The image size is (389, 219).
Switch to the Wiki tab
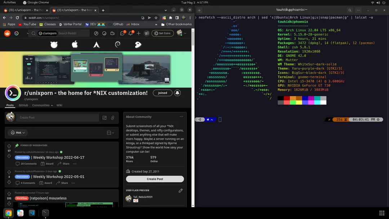pyautogui.click(x=59, y=105)
